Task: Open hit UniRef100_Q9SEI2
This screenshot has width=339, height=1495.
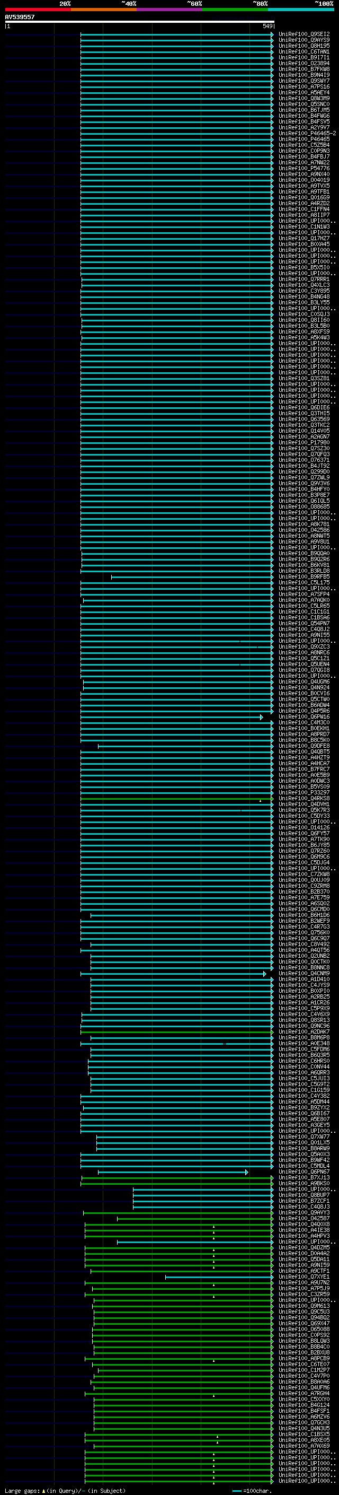Action: pyautogui.click(x=304, y=34)
